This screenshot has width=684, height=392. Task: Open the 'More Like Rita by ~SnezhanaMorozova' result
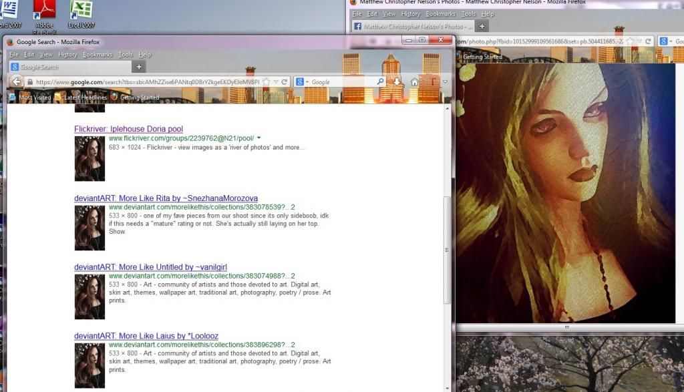point(166,198)
